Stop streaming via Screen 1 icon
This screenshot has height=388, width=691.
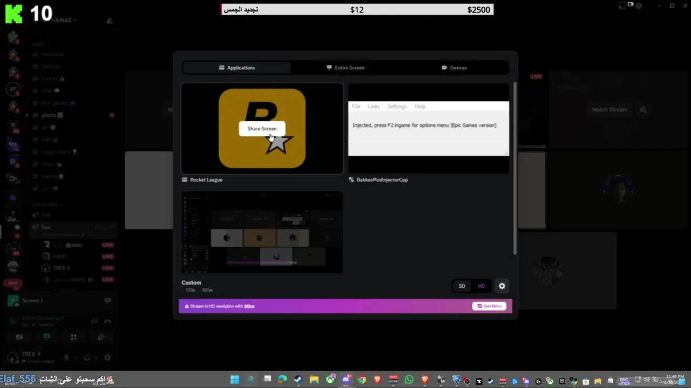point(107,301)
